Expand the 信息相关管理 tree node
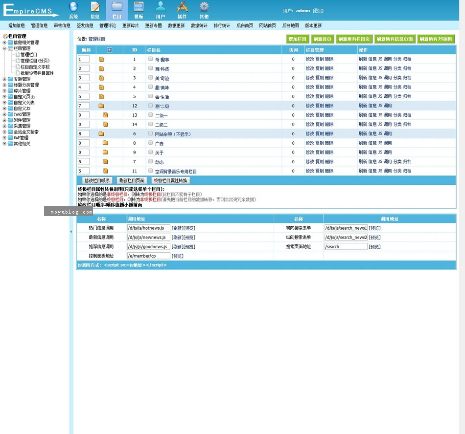 click(4, 43)
